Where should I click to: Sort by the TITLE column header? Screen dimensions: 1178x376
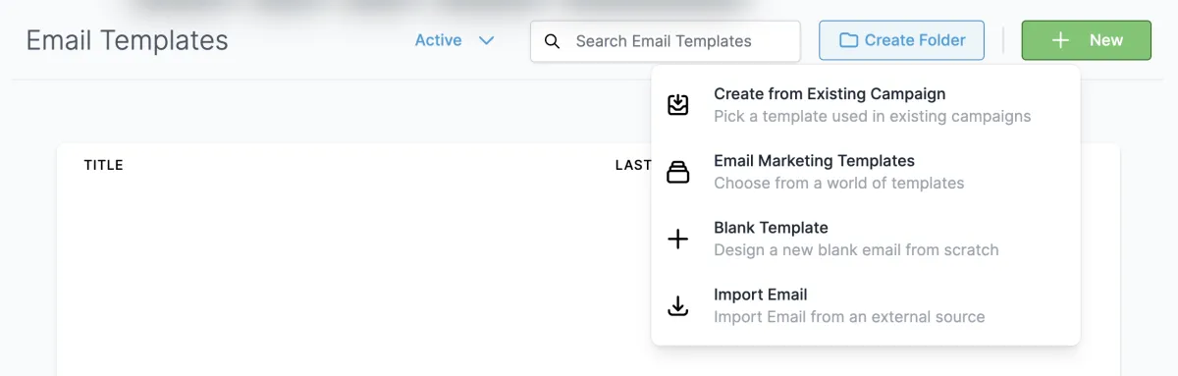point(104,165)
